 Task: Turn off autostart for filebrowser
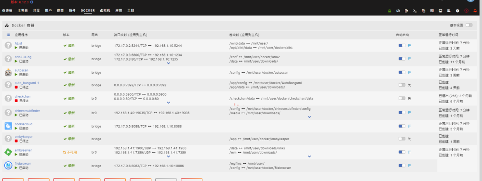[x=402, y=166]
